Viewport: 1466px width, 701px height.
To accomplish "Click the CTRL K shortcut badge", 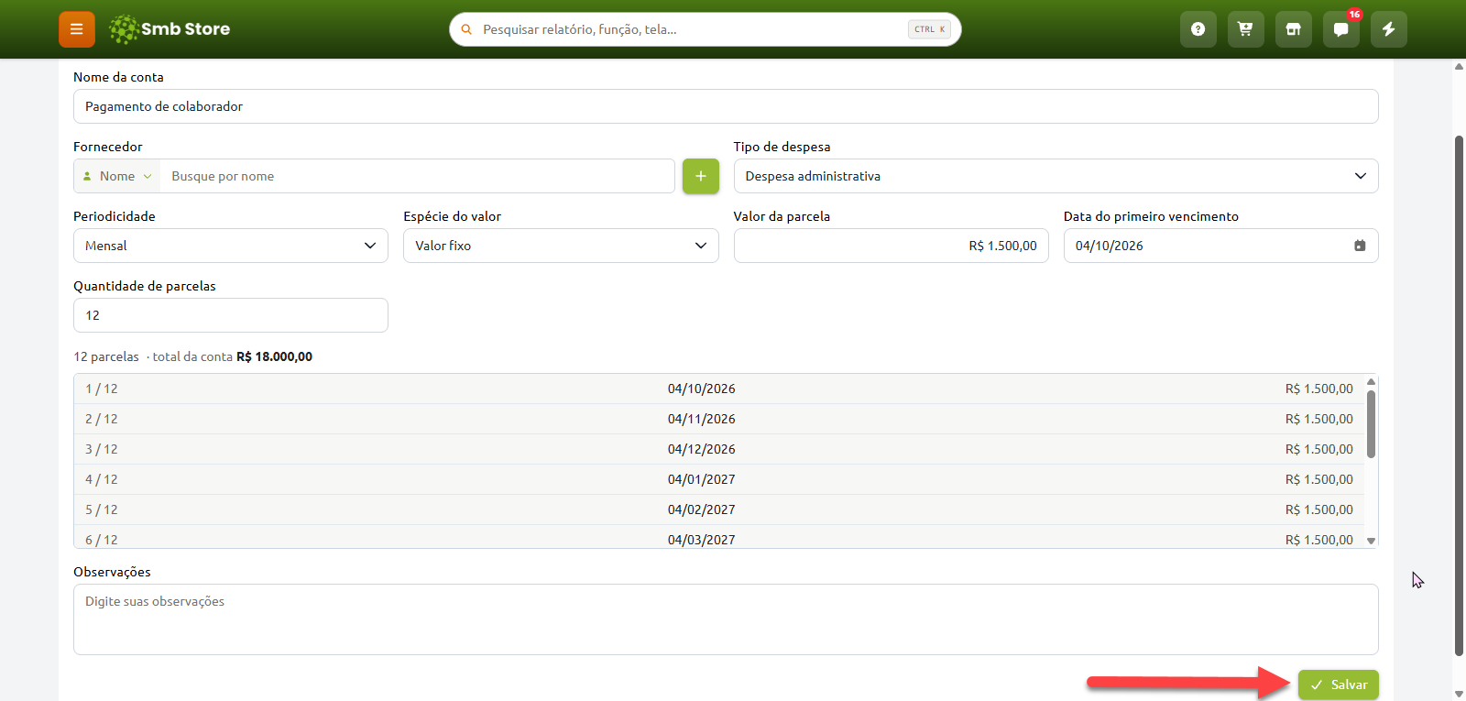I will coord(929,29).
